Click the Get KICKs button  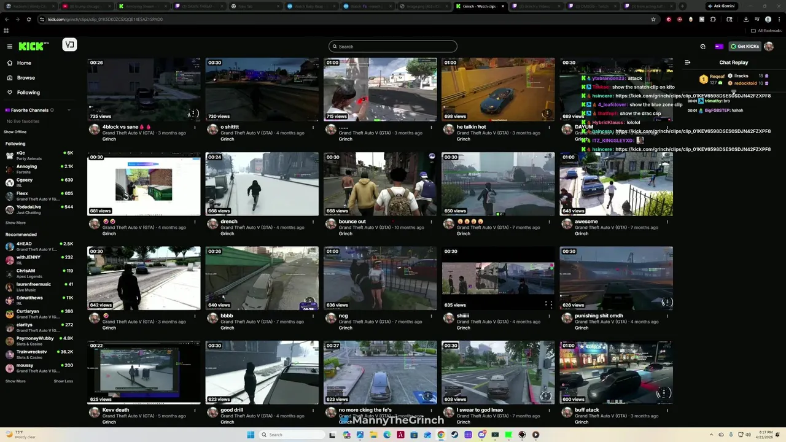tap(745, 47)
